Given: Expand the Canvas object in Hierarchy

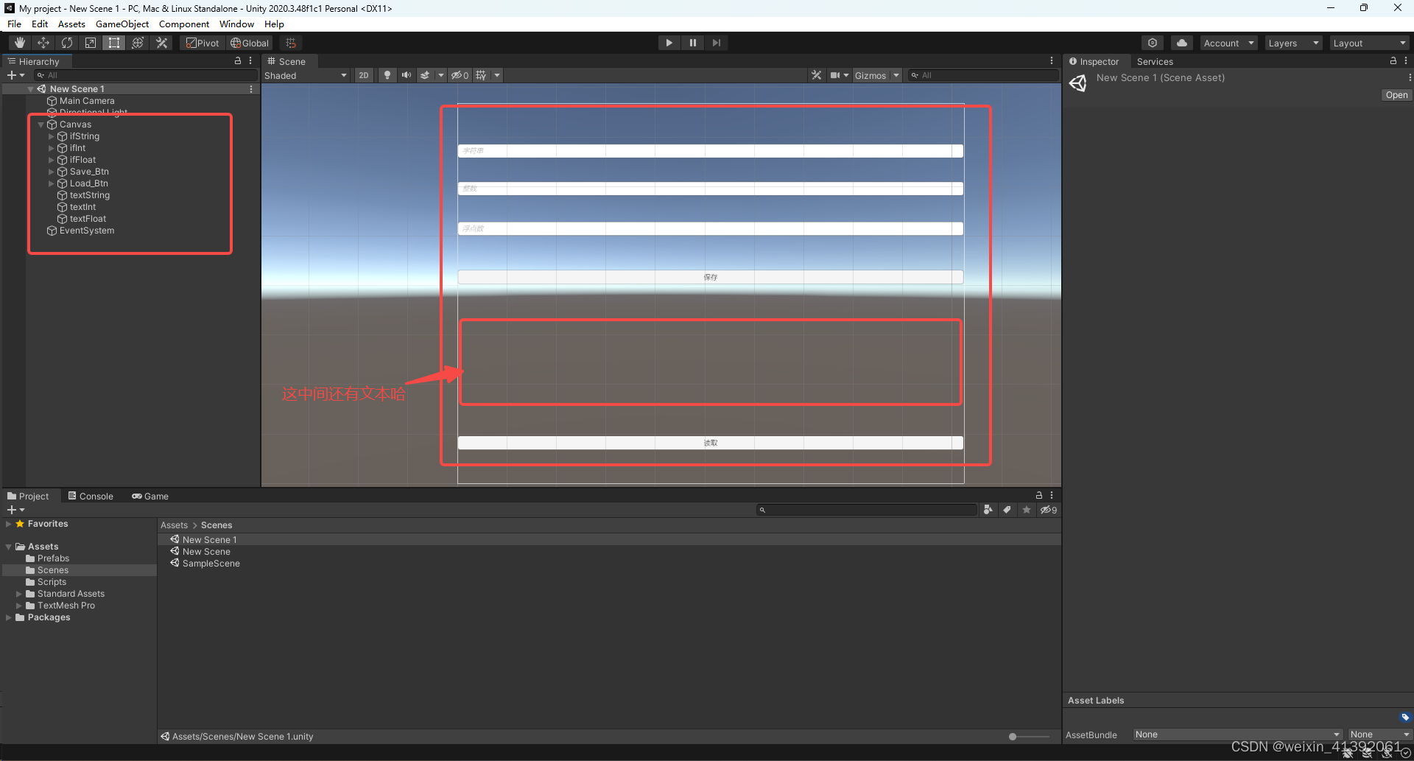Looking at the screenshot, I should click(41, 124).
